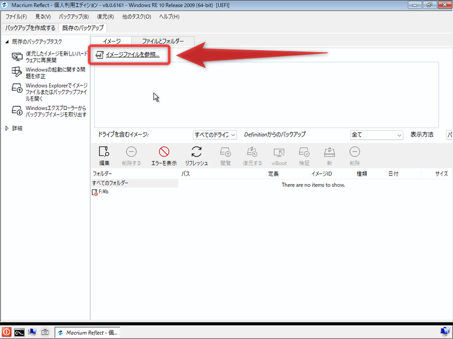Click the フォルダー column header
The width and height of the screenshot is (453, 339).
point(102,174)
